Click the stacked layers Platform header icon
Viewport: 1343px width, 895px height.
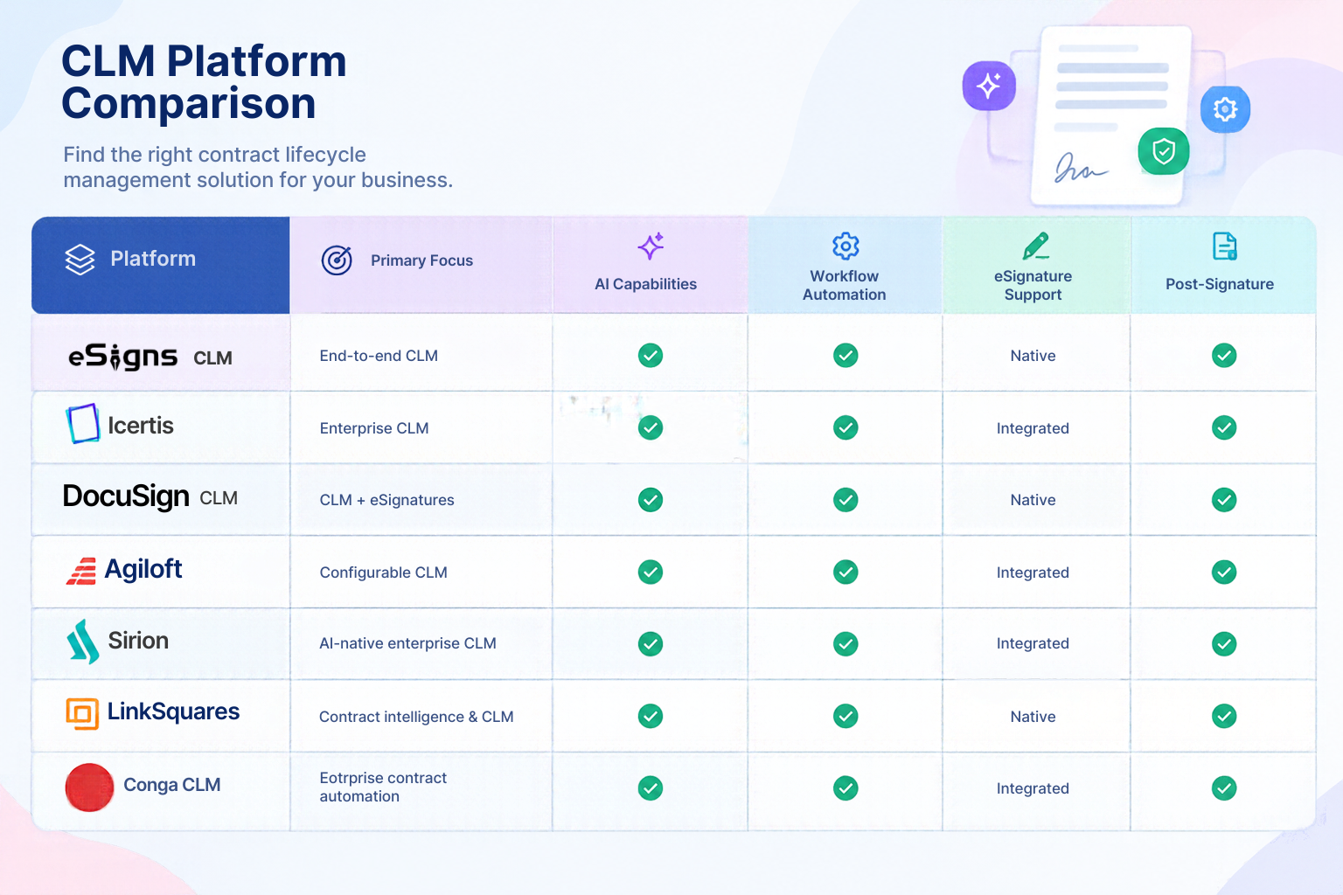pos(80,259)
